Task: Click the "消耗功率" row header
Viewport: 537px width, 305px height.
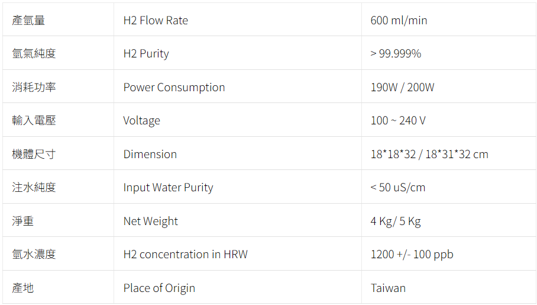Action: coord(34,87)
